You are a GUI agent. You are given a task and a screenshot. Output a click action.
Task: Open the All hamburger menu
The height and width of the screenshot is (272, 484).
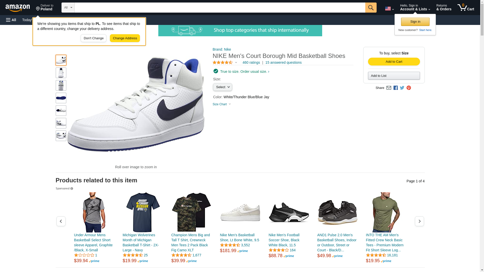pos(11,20)
